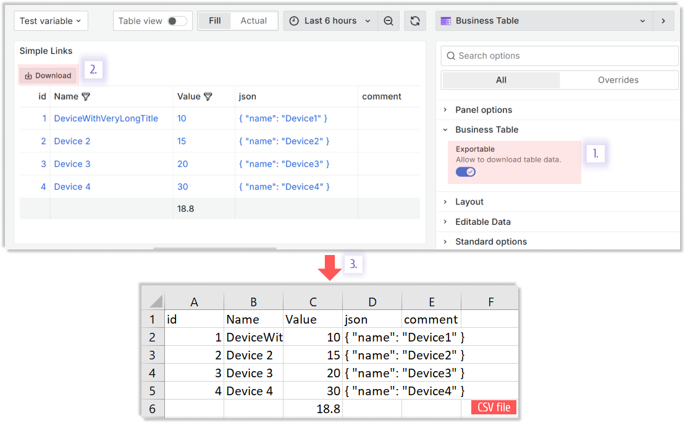Select the Actual size option

tap(253, 21)
